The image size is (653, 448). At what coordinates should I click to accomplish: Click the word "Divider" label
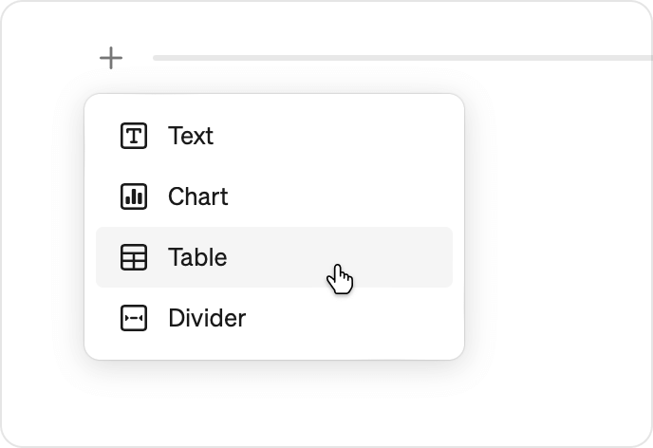[207, 318]
